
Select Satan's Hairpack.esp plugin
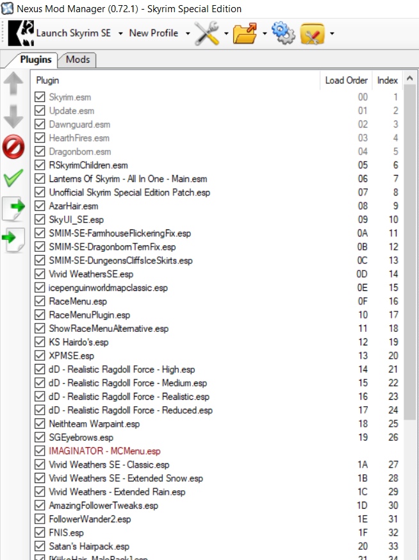point(217,547)
